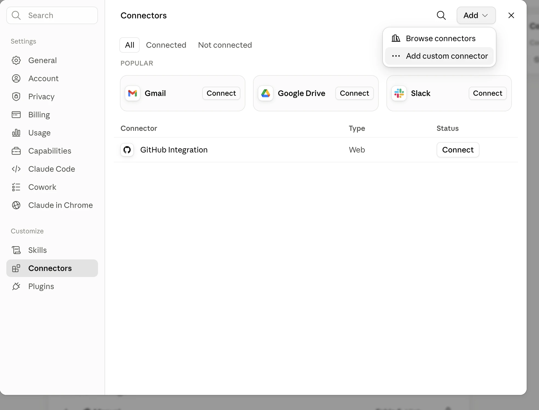Open Capabilities settings

[52, 151]
